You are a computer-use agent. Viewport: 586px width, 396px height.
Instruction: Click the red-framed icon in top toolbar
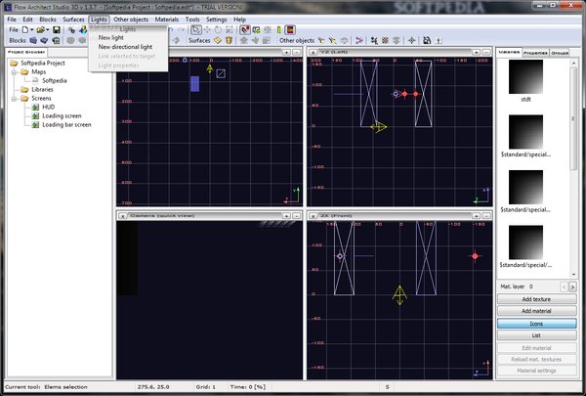(290, 29)
